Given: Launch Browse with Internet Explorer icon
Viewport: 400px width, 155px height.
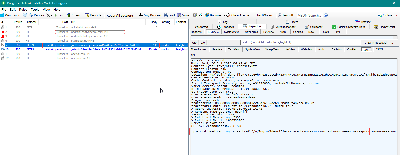Looking at the screenshot, I should (207, 15).
